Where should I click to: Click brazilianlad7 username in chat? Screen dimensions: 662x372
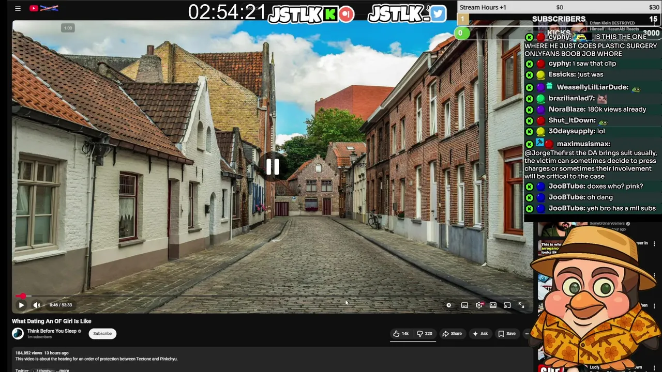click(x=571, y=98)
